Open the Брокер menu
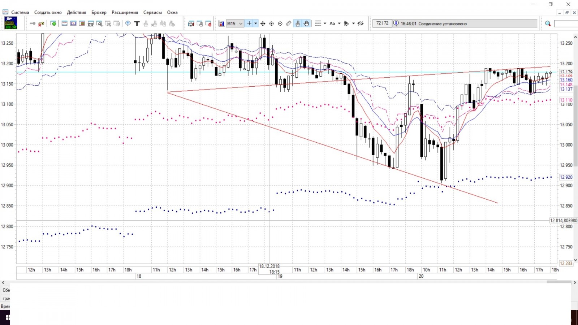This screenshot has height=325, width=578. [99, 12]
